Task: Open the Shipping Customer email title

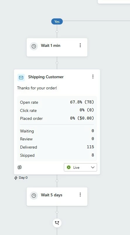Action: click(x=46, y=77)
